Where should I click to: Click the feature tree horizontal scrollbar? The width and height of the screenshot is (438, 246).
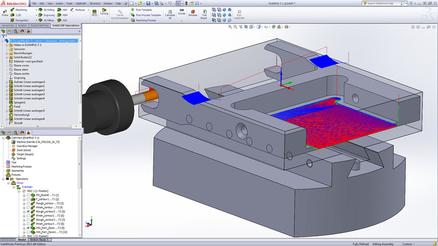(38, 126)
